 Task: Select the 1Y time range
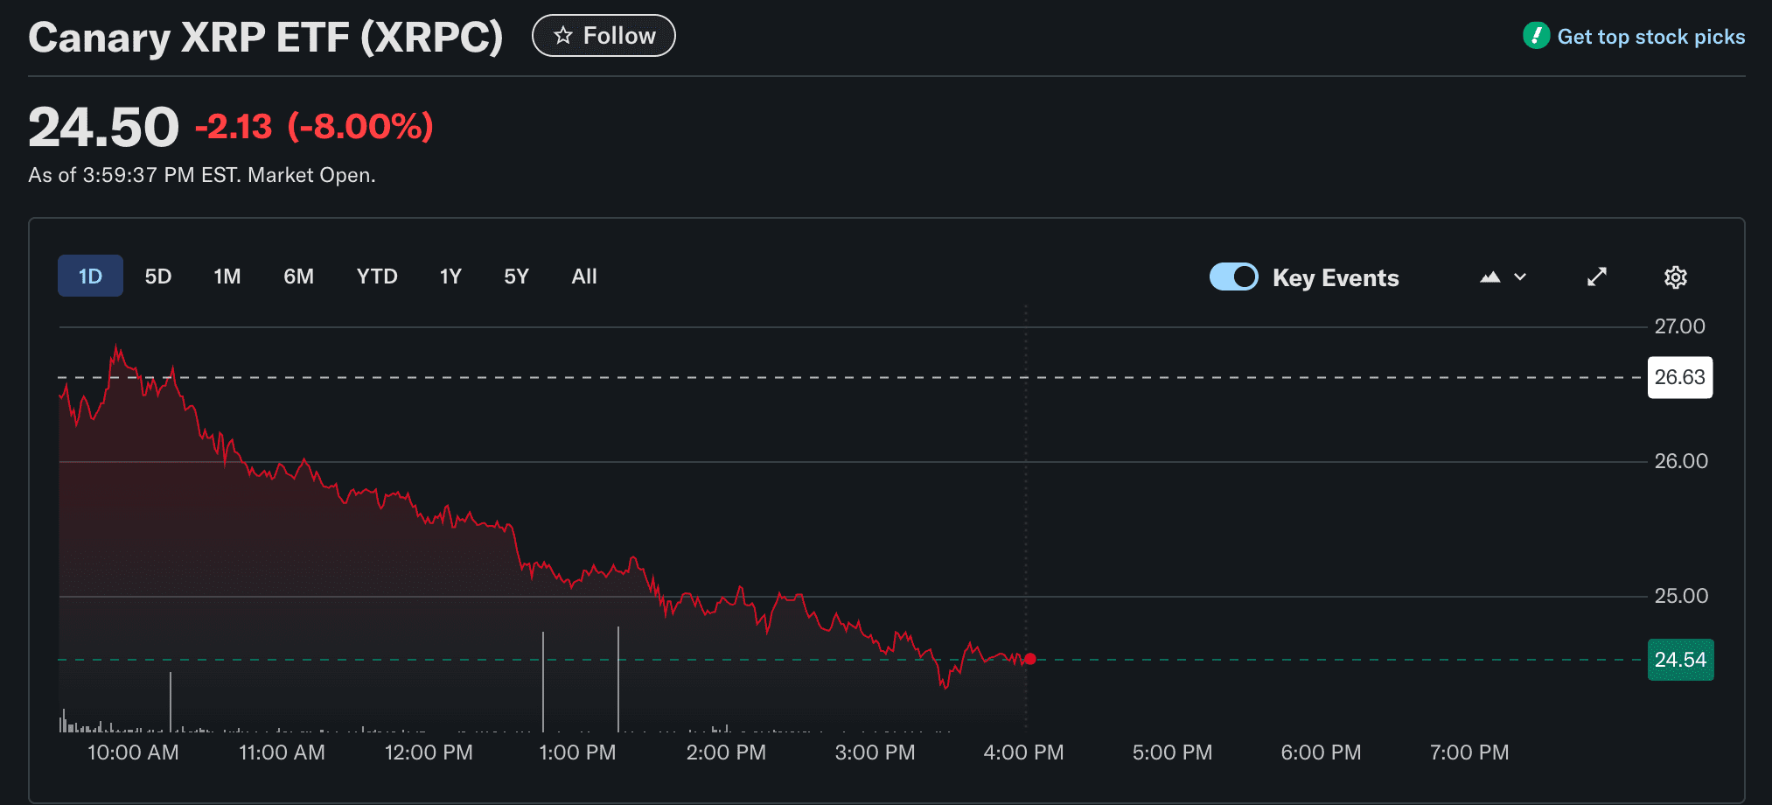point(450,276)
